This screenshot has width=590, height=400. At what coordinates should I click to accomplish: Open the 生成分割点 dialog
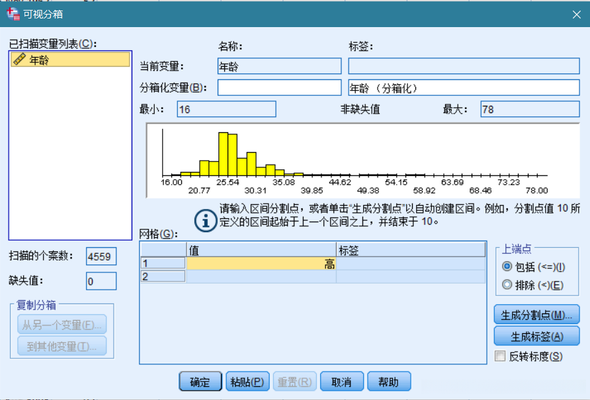[x=536, y=315]
